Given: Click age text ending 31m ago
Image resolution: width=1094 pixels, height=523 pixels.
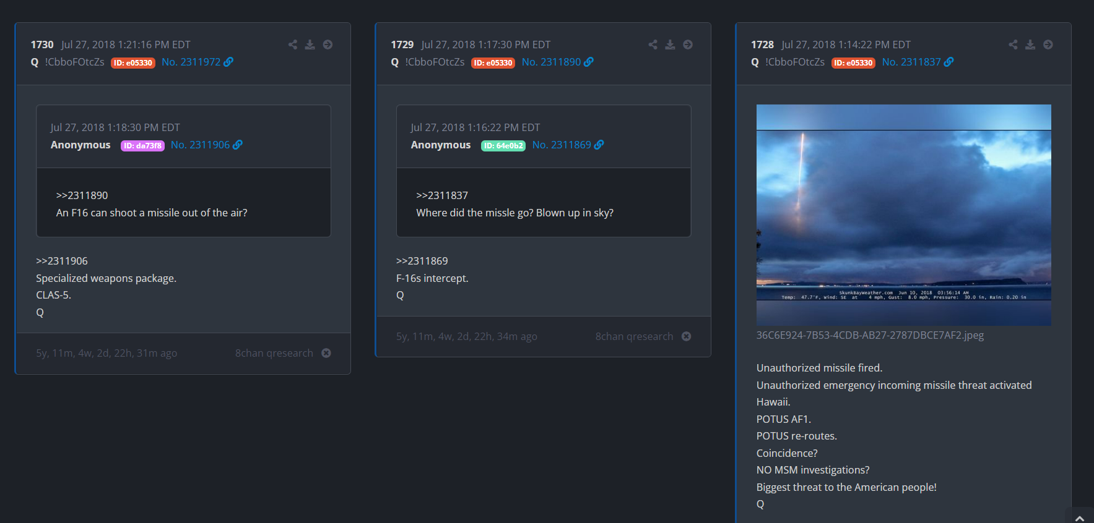Looking at the screenshot, I should point(106,353).
